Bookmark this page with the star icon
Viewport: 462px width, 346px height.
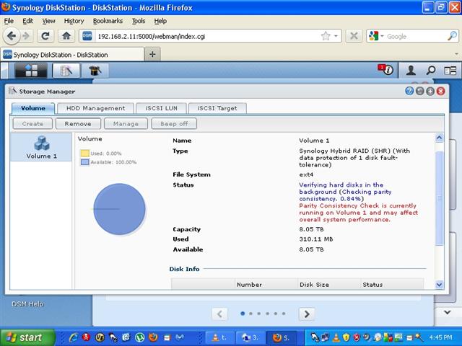[326, 36]
